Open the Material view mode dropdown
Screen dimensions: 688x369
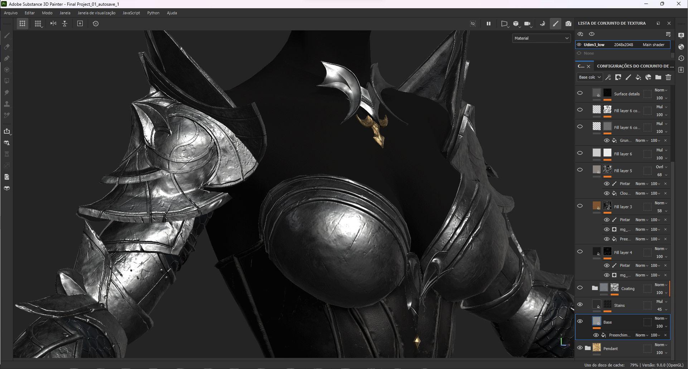(x=541, y=38)
